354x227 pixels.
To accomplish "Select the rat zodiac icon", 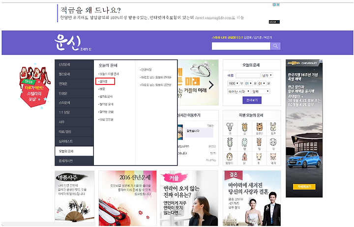I will pos(230,127).
